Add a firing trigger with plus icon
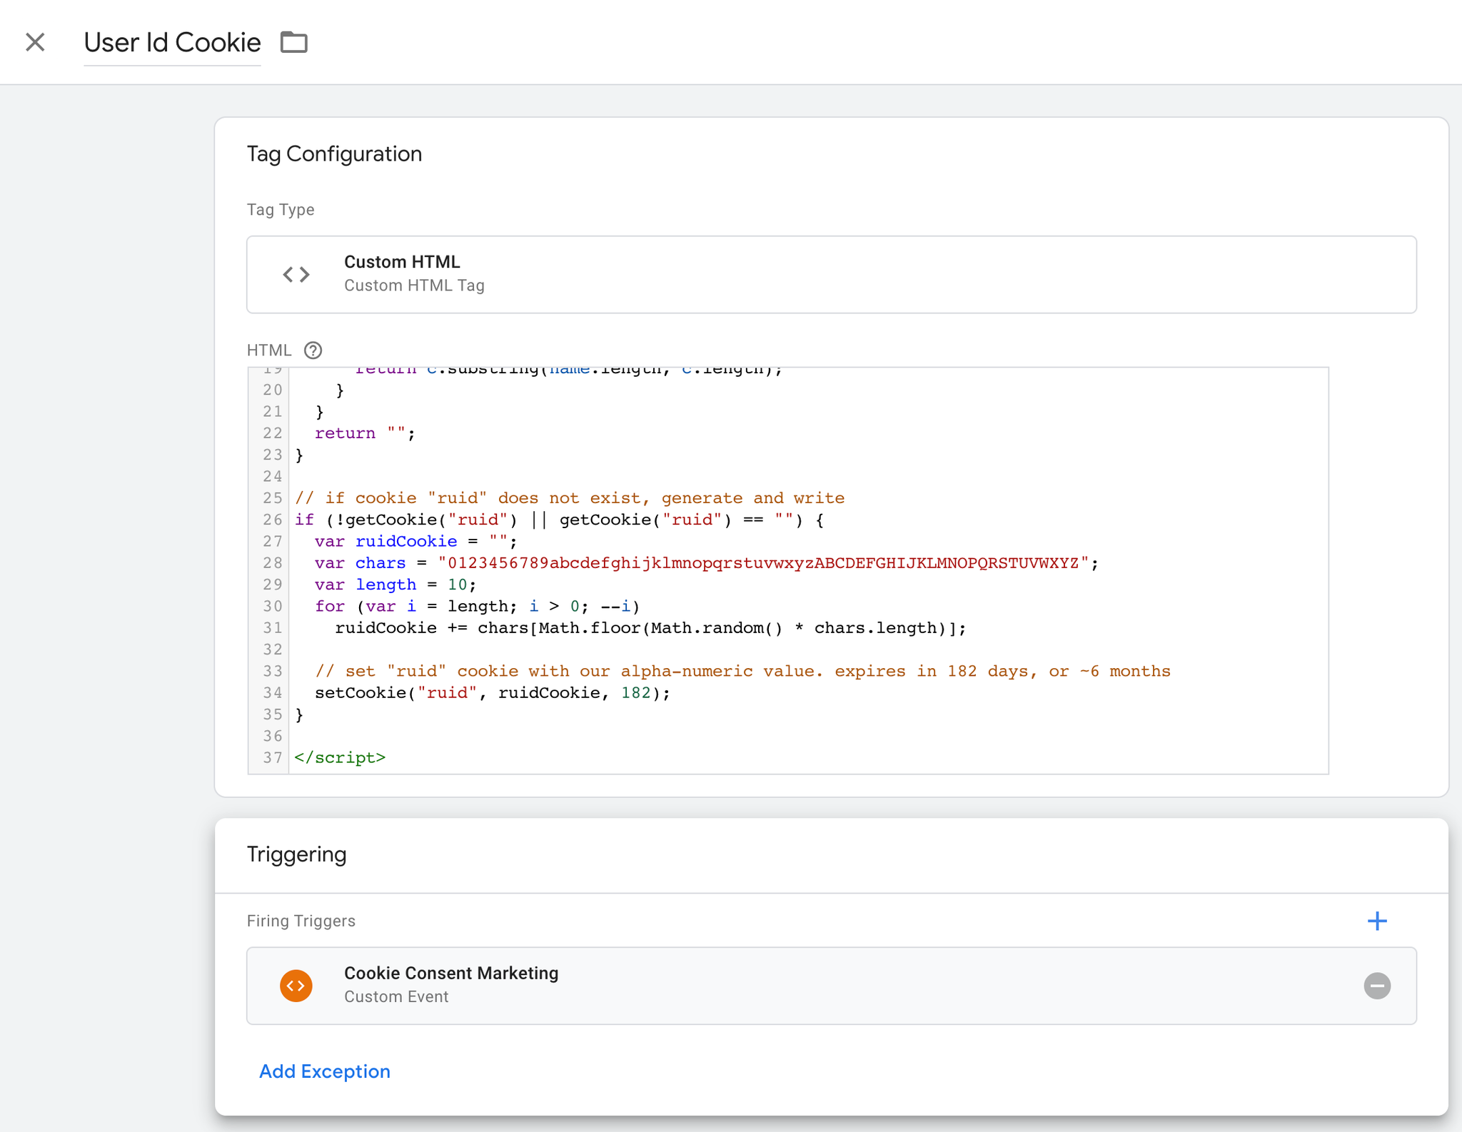This screenshot has width=1462, height=1132. (1377, 921)
